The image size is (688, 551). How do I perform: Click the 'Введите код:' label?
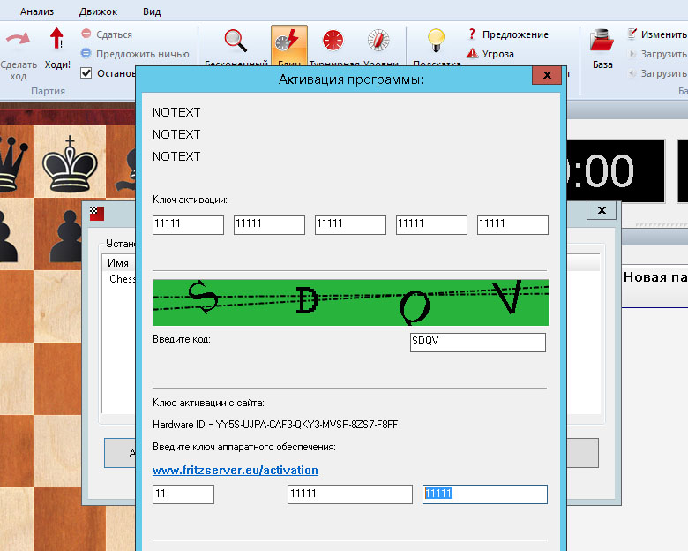[182, 339]
